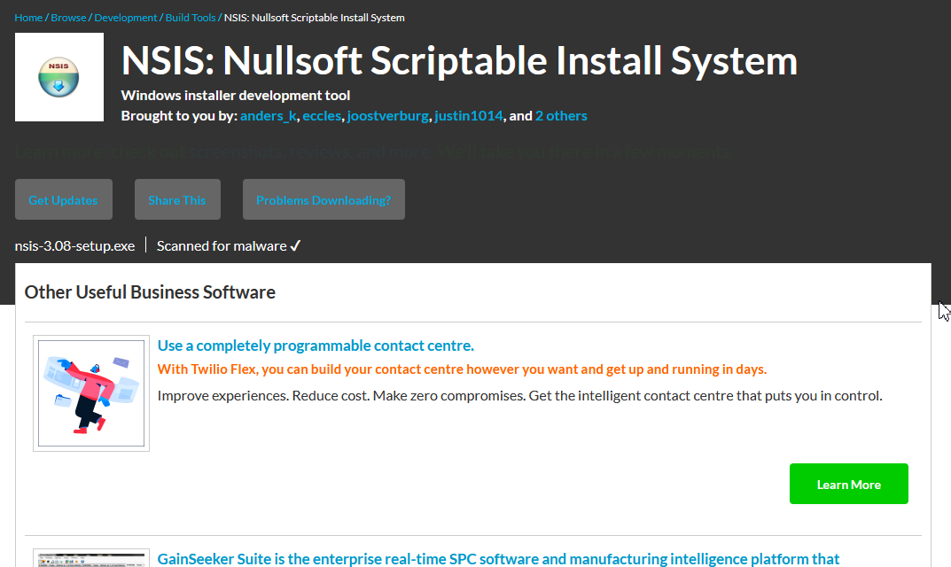Click the NSIS project logo icon
The image size is (951, 567).
pos(58,77)
